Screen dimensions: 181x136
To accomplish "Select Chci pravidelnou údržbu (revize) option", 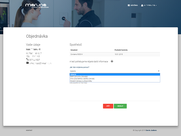I will pyautogui.click(x=115, y=79).
